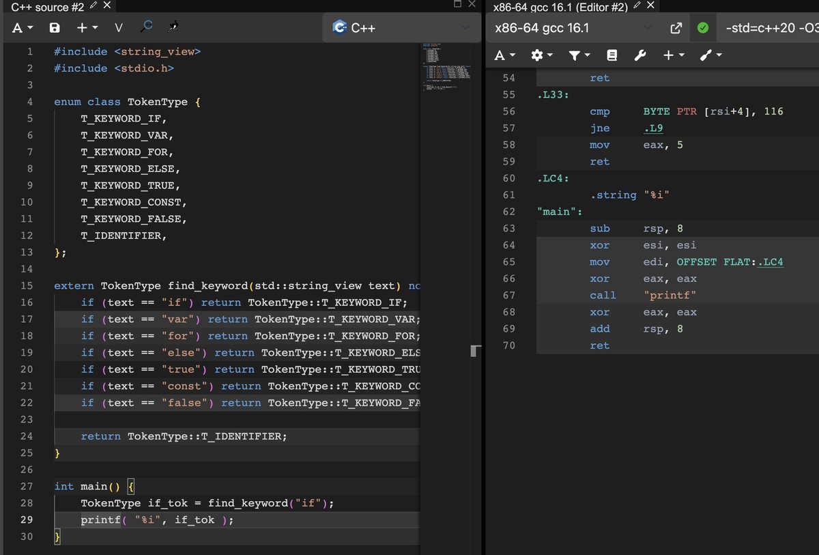This screenshot has height=555, width=819.
Task: View the green compilation status check
Action: [702, 29]
